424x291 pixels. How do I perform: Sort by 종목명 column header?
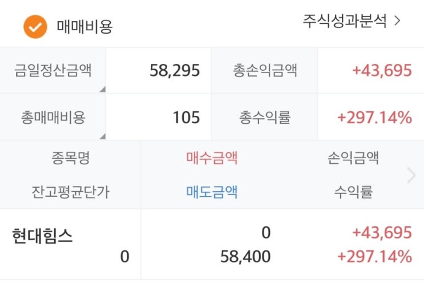click(x=70, y=157)
